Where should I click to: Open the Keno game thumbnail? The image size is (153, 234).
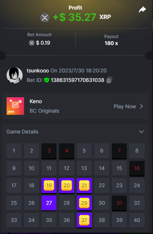[x=15, y=106]
